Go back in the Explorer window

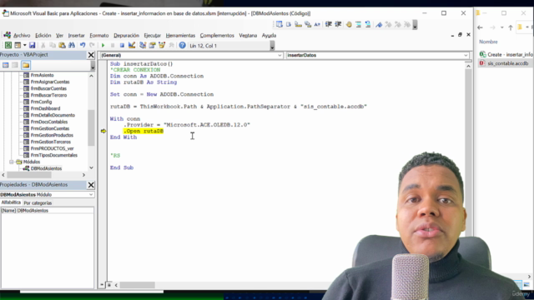(x=481, y=27)
